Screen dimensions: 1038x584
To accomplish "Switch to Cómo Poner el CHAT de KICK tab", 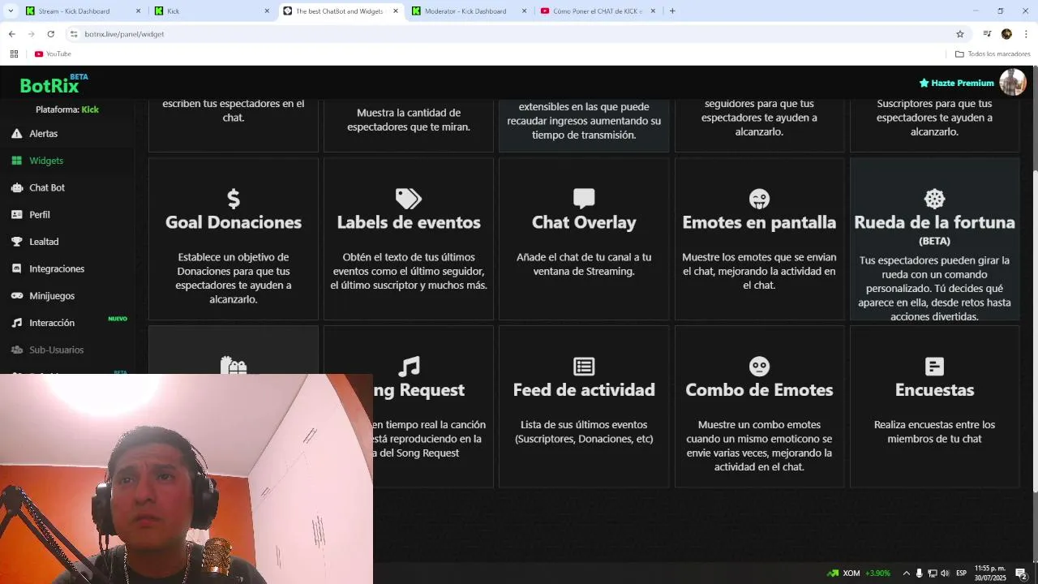I will click(598, 11).
